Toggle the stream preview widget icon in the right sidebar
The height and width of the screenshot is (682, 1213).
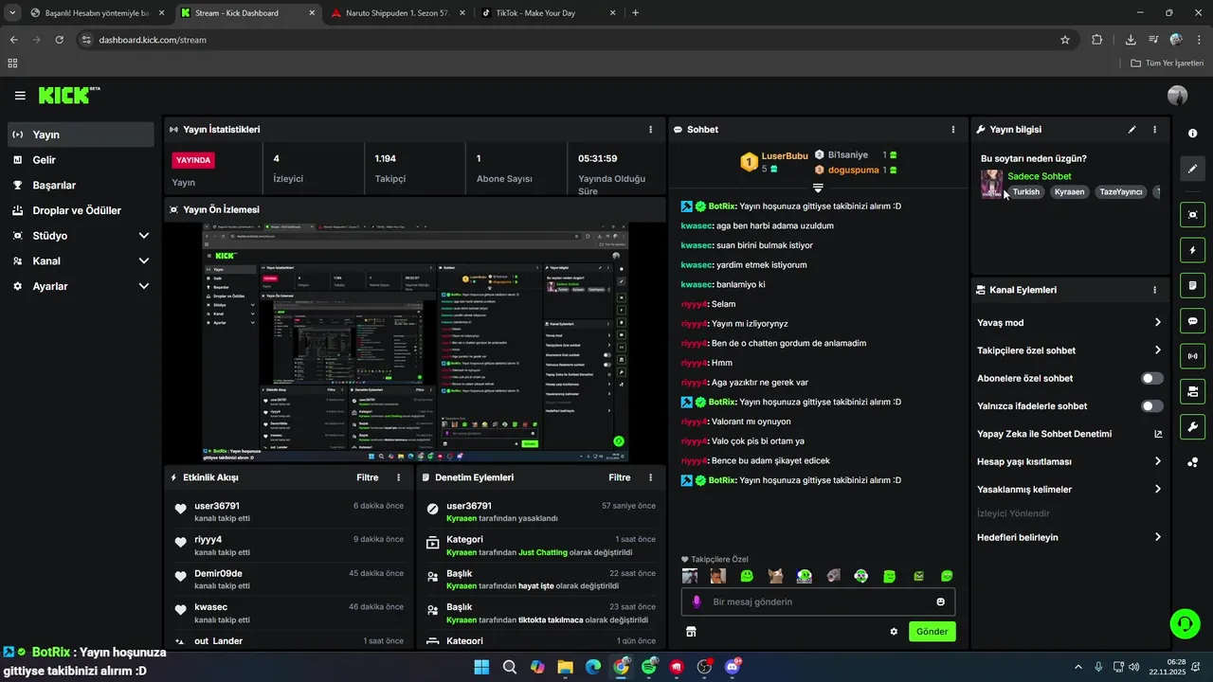pos(1192,215)
